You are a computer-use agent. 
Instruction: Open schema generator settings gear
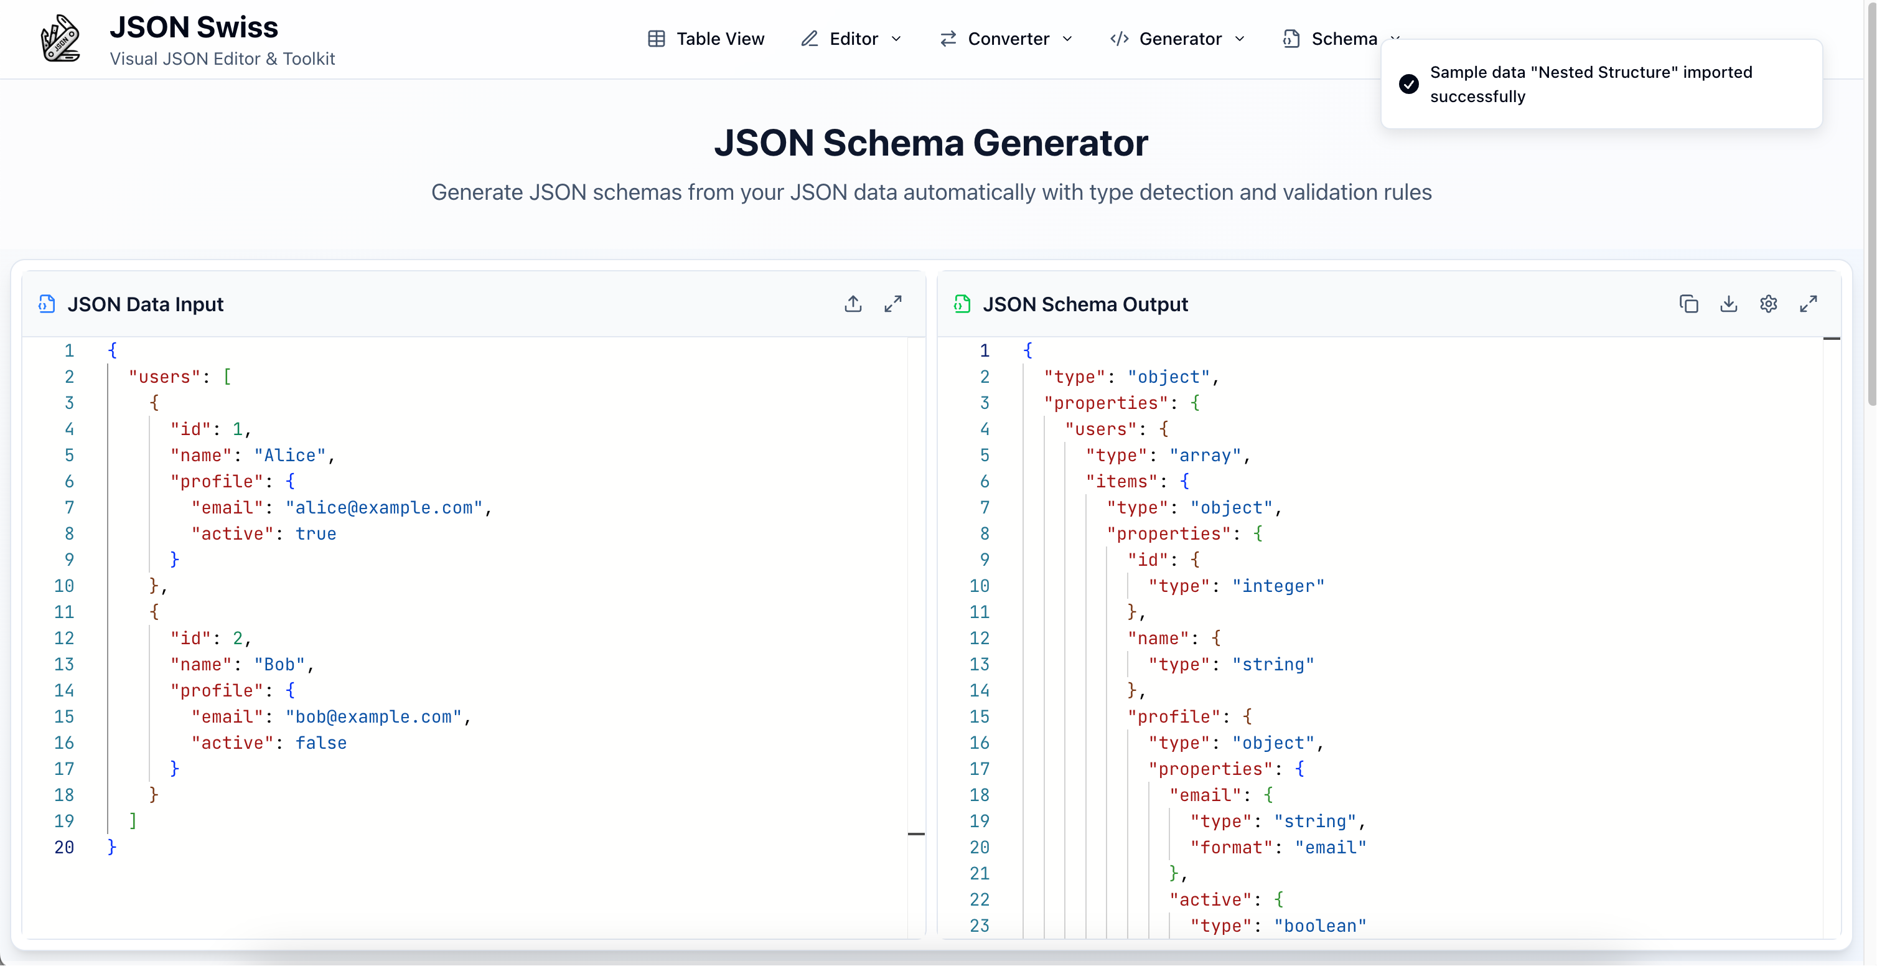[x=1769, y=304]
